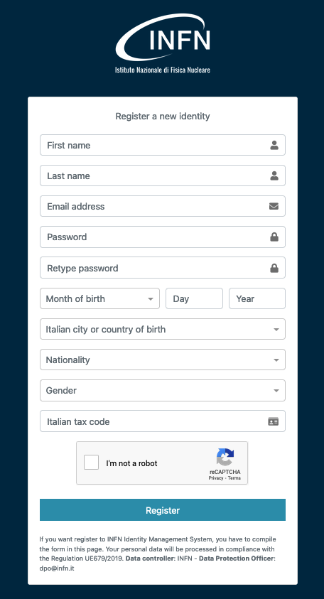324x599 pixels.
Task: Focus the Year of birth input
Action: point(257,298)
